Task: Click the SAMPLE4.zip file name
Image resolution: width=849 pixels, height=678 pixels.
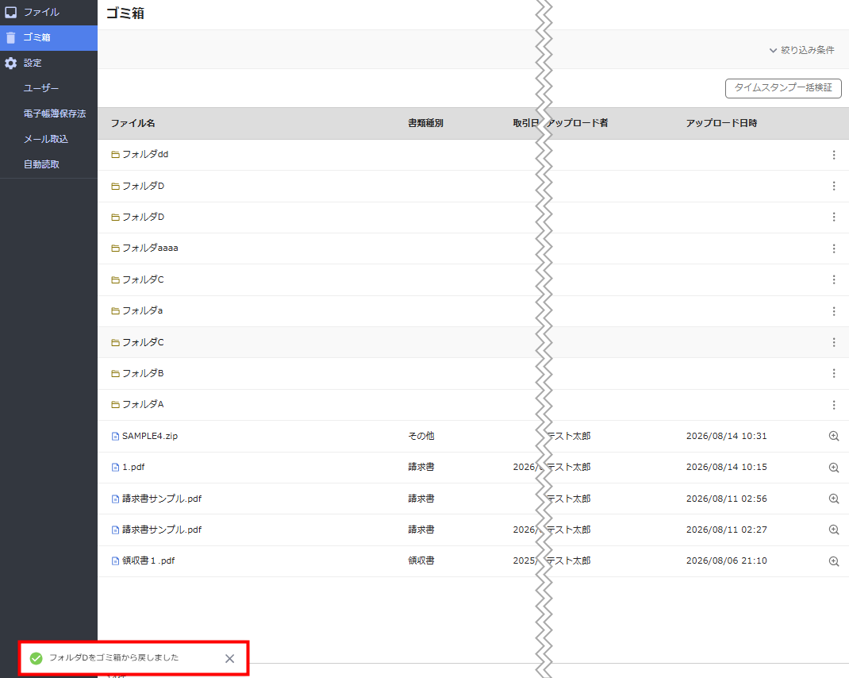Action: click(x=150, y=436)
